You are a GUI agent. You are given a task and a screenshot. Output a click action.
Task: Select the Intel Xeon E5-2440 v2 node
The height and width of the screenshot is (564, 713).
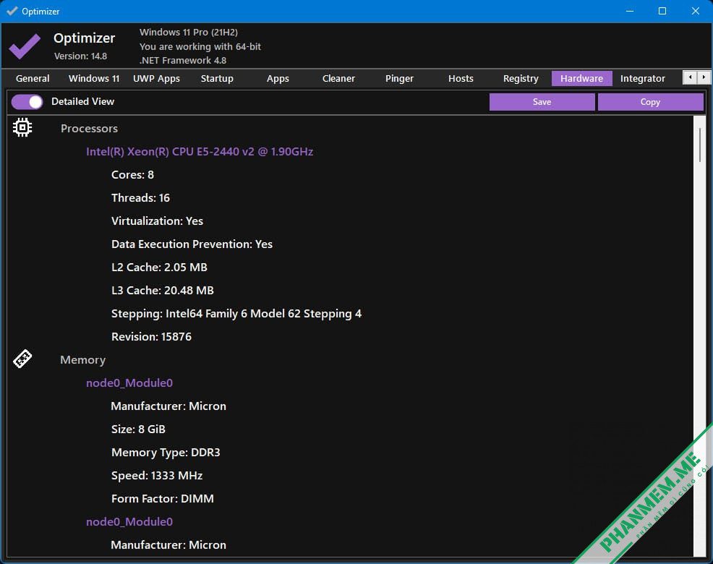click(200, 151)
